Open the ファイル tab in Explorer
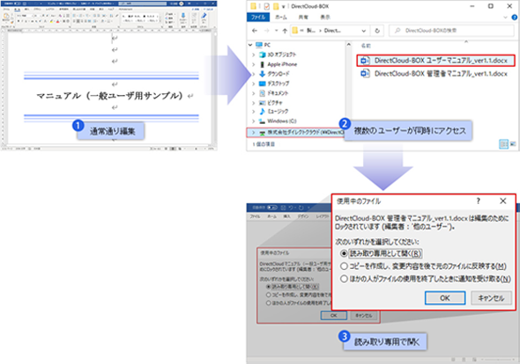Image resolution: width=520 pixels, height=364 pixels. pos(258,18)
